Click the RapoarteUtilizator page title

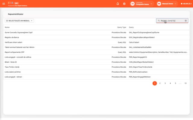tap(16, 14)
